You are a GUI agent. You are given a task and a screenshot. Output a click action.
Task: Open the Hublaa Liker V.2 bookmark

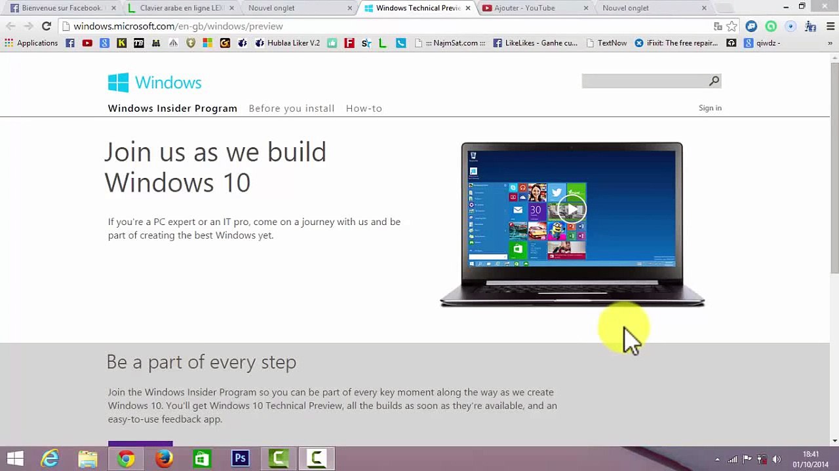(288, 43)
